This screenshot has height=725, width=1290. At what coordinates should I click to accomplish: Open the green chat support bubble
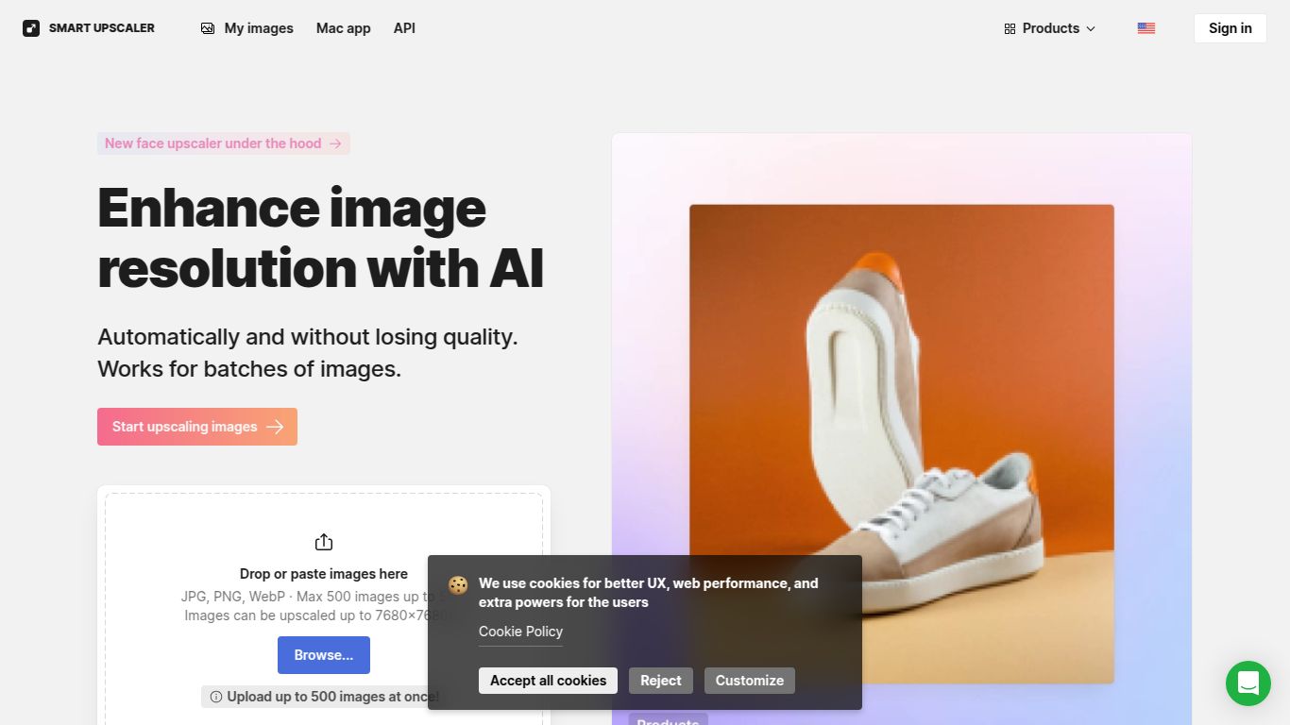point(1248,683)
